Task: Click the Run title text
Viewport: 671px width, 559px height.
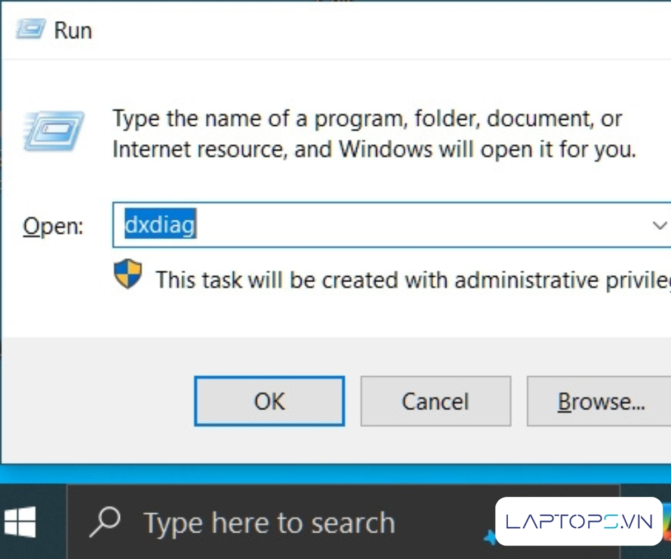Action: click(73, 30)
